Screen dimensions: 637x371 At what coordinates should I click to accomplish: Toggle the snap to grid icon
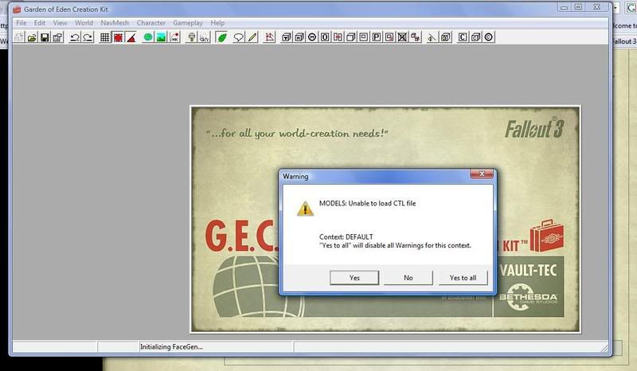coord(105,37)
